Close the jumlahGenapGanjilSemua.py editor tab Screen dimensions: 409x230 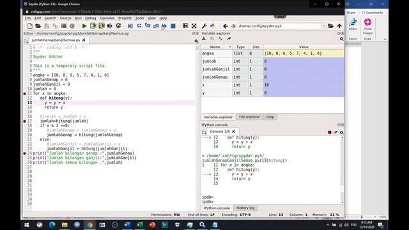click(x=84, y=40)
